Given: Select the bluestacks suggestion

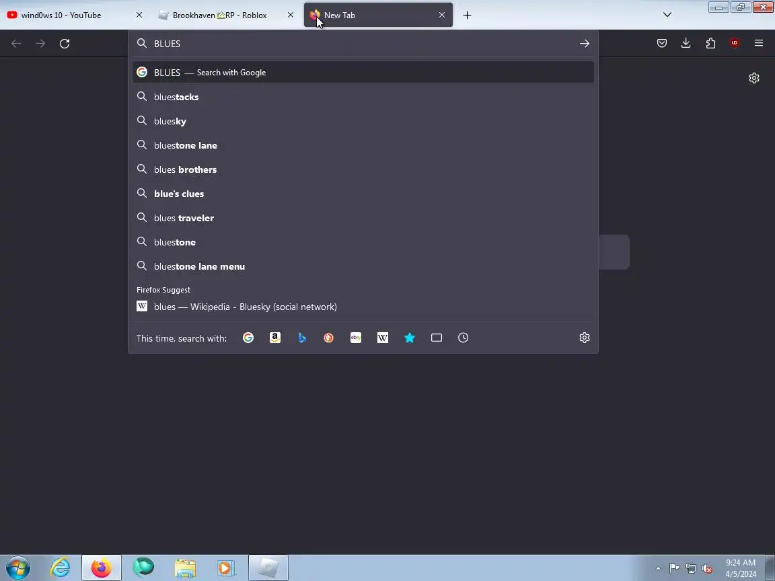Looking at the screenshot, I should pyautogui.click(x=363, y=97).
